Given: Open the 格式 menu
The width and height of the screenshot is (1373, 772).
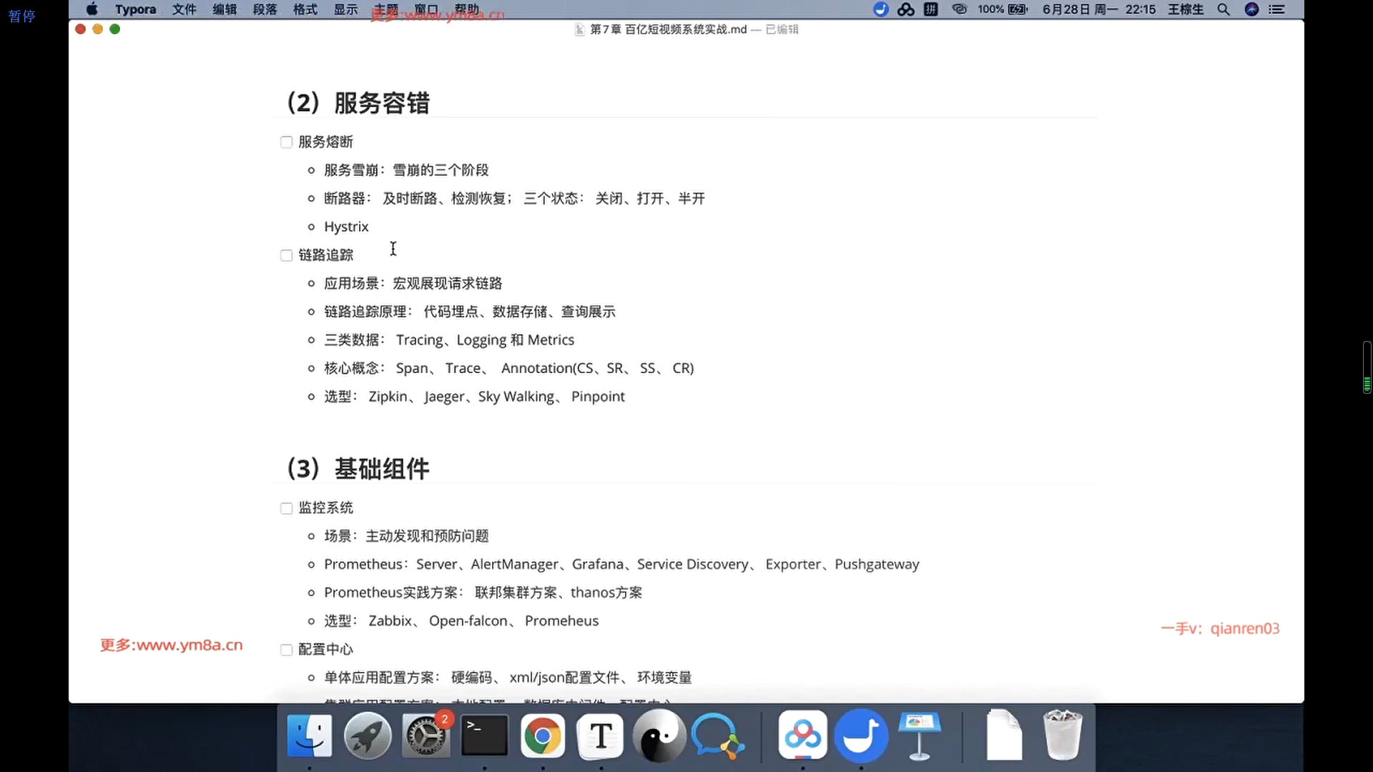Looking at the screenshot, I should (305, 9).
